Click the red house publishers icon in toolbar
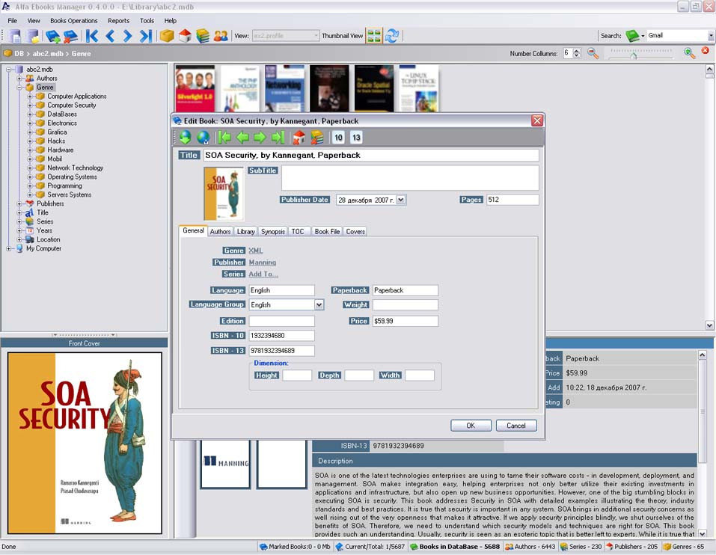 [185, 36]
